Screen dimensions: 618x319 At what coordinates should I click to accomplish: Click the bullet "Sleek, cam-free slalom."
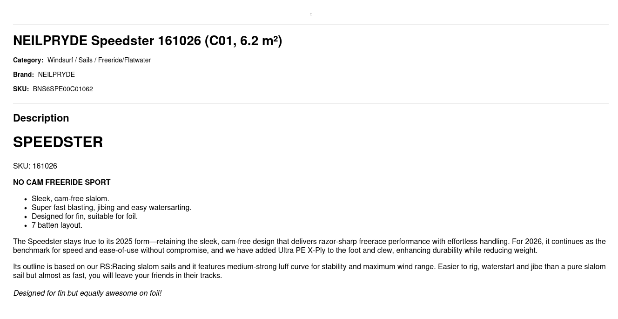point(70,199)
